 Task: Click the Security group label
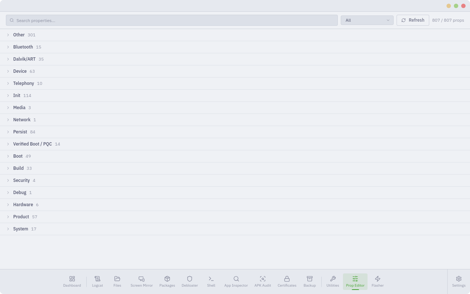(21, 180)
